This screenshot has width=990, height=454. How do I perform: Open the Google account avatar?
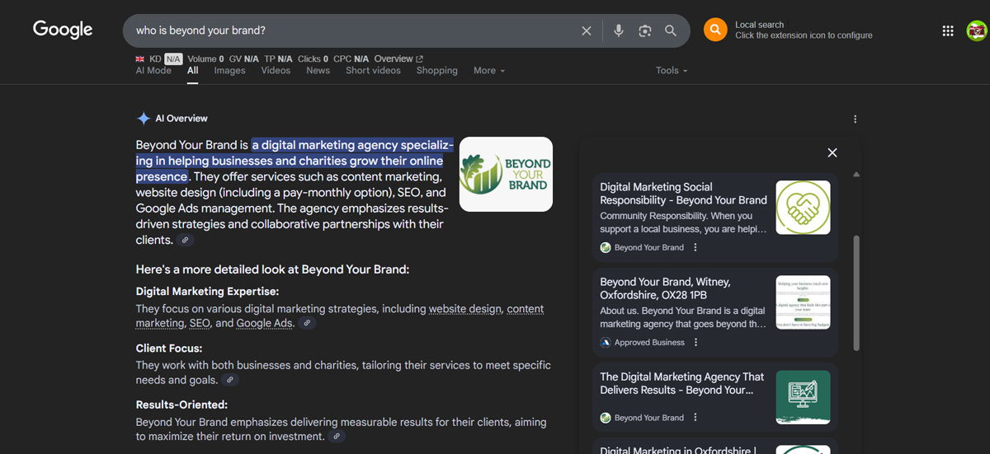click(977, 30)
